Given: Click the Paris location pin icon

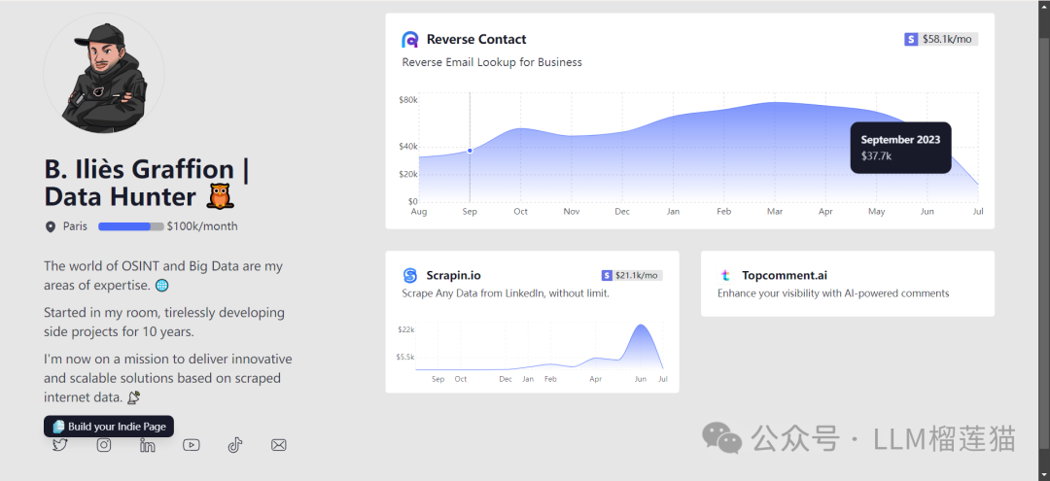Looking at the screenshot, I should (51, 226).
